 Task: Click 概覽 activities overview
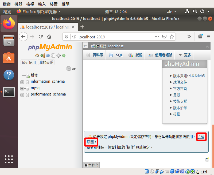[x=7, y=11]
